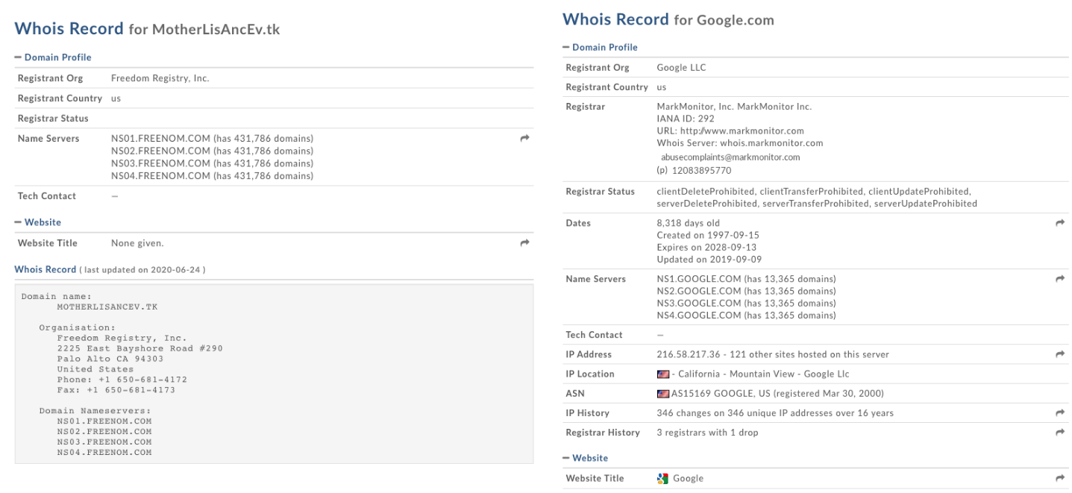Click the arrow icon in the Google.com Name Servers row
Screen dimensions: 1072x493
pyautogui.click(x=1060, y=279)
